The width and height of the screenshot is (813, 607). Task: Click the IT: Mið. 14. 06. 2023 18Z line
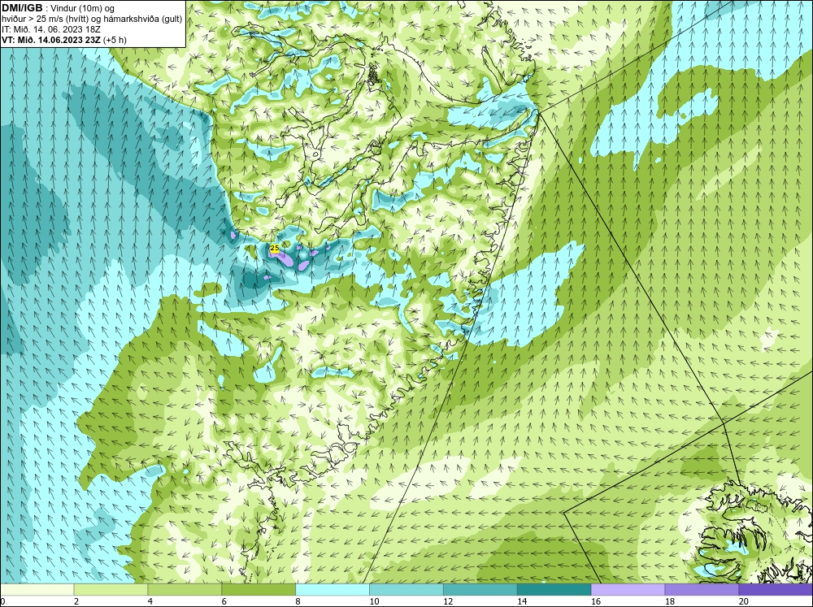[51, 29]
